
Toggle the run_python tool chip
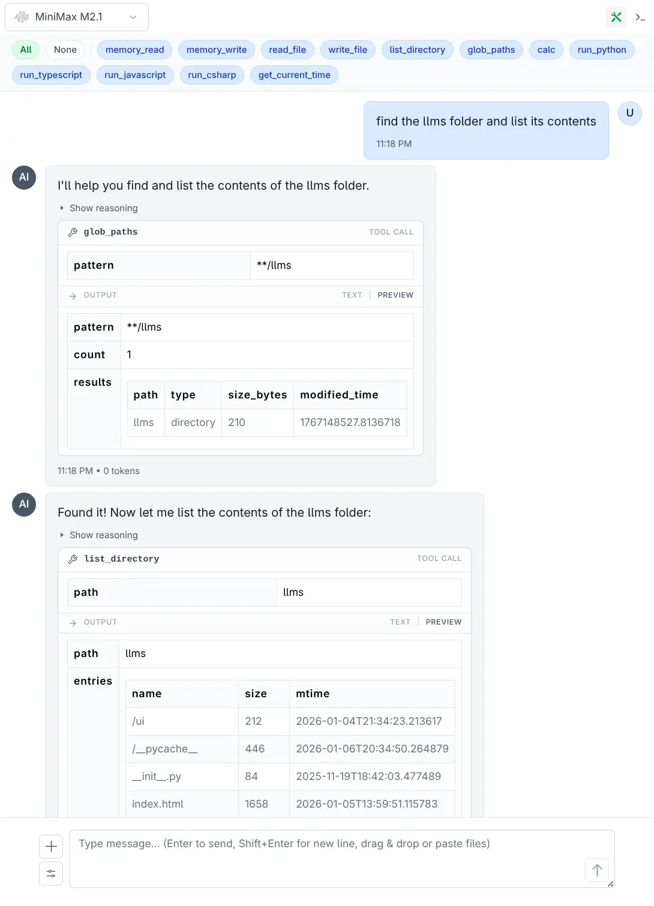tap(601, 50)
